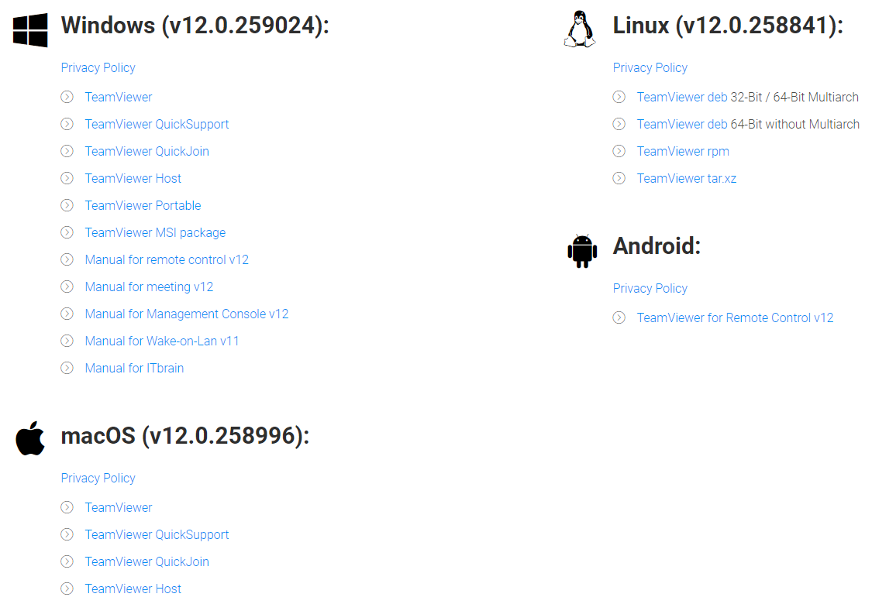
Task: Download TeamViewer MSI package
Action: click(155, 232)
